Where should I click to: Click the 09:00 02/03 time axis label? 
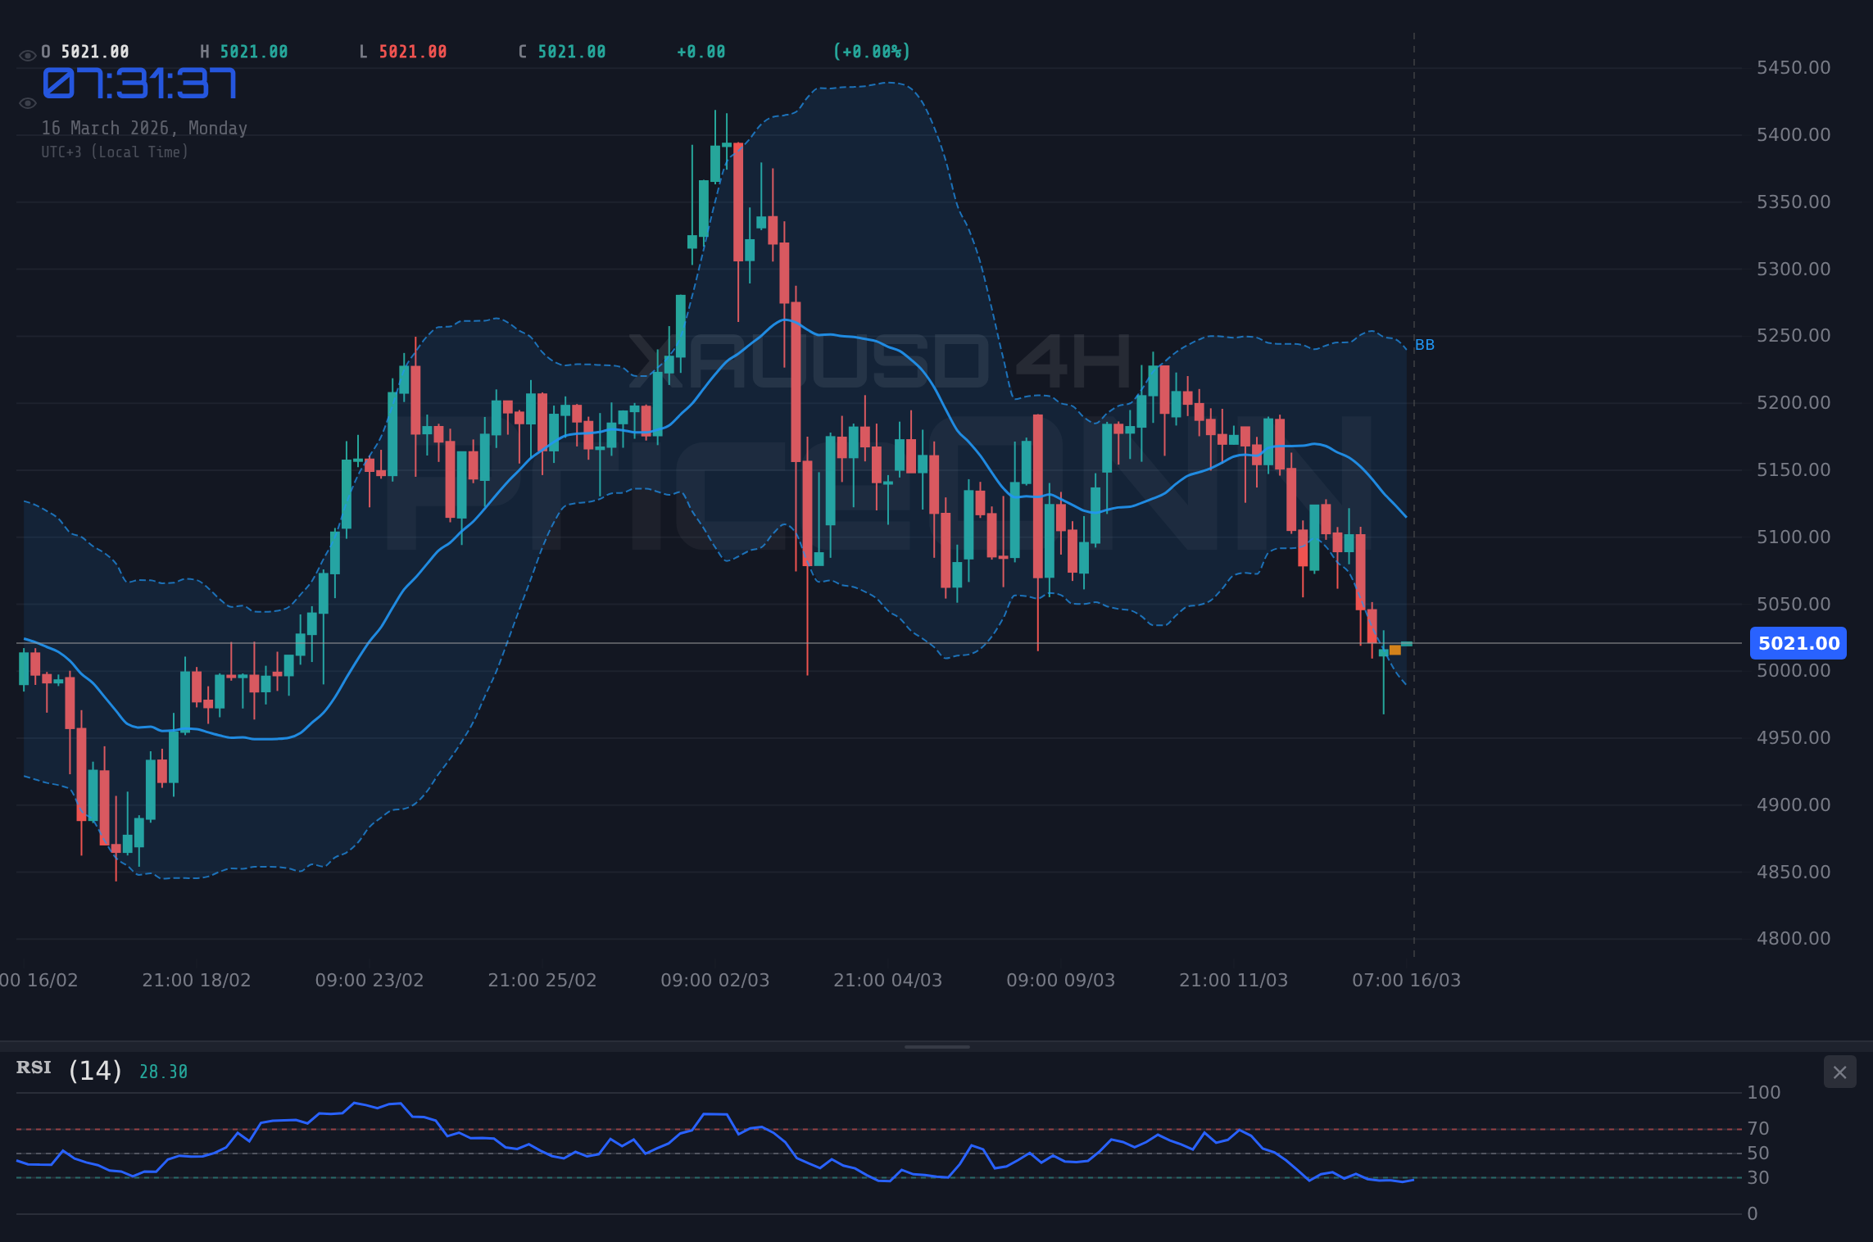(715, 979)
